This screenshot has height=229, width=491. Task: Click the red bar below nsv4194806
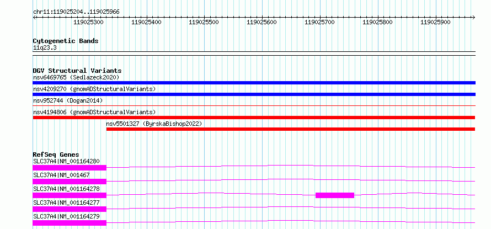click(254, 118)
